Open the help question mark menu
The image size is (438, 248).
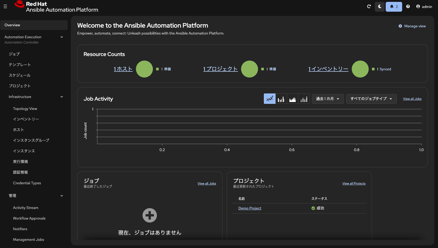tap(408, 7)
